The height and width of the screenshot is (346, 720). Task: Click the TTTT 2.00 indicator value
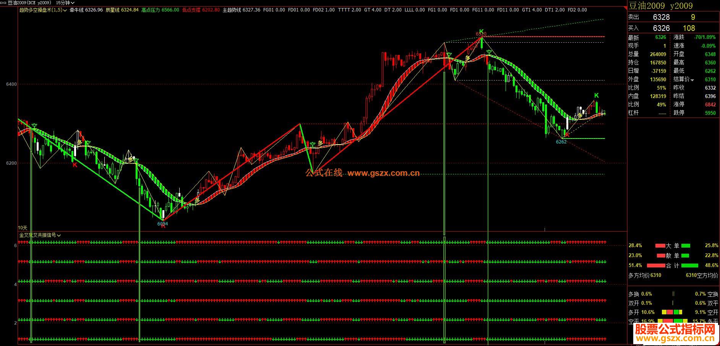pyautogui.click(x=350, y=10)
